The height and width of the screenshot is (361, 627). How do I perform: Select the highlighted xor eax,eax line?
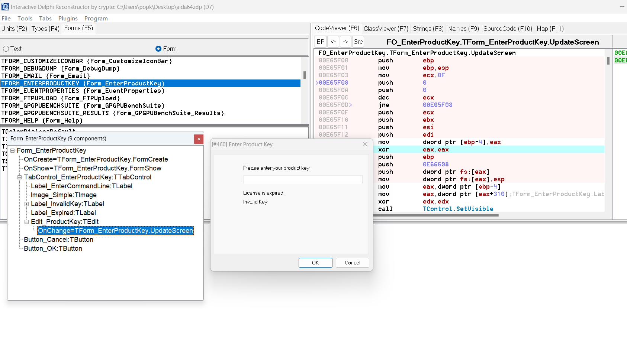pyautogui.click(x=489, y=150)
